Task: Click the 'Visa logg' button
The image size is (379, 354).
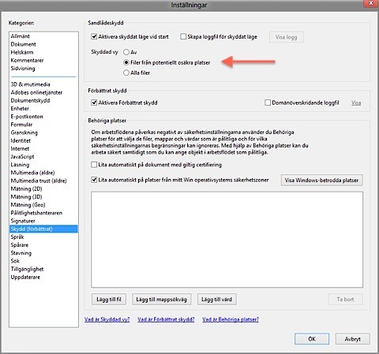Action: click(x=287, y=37)
